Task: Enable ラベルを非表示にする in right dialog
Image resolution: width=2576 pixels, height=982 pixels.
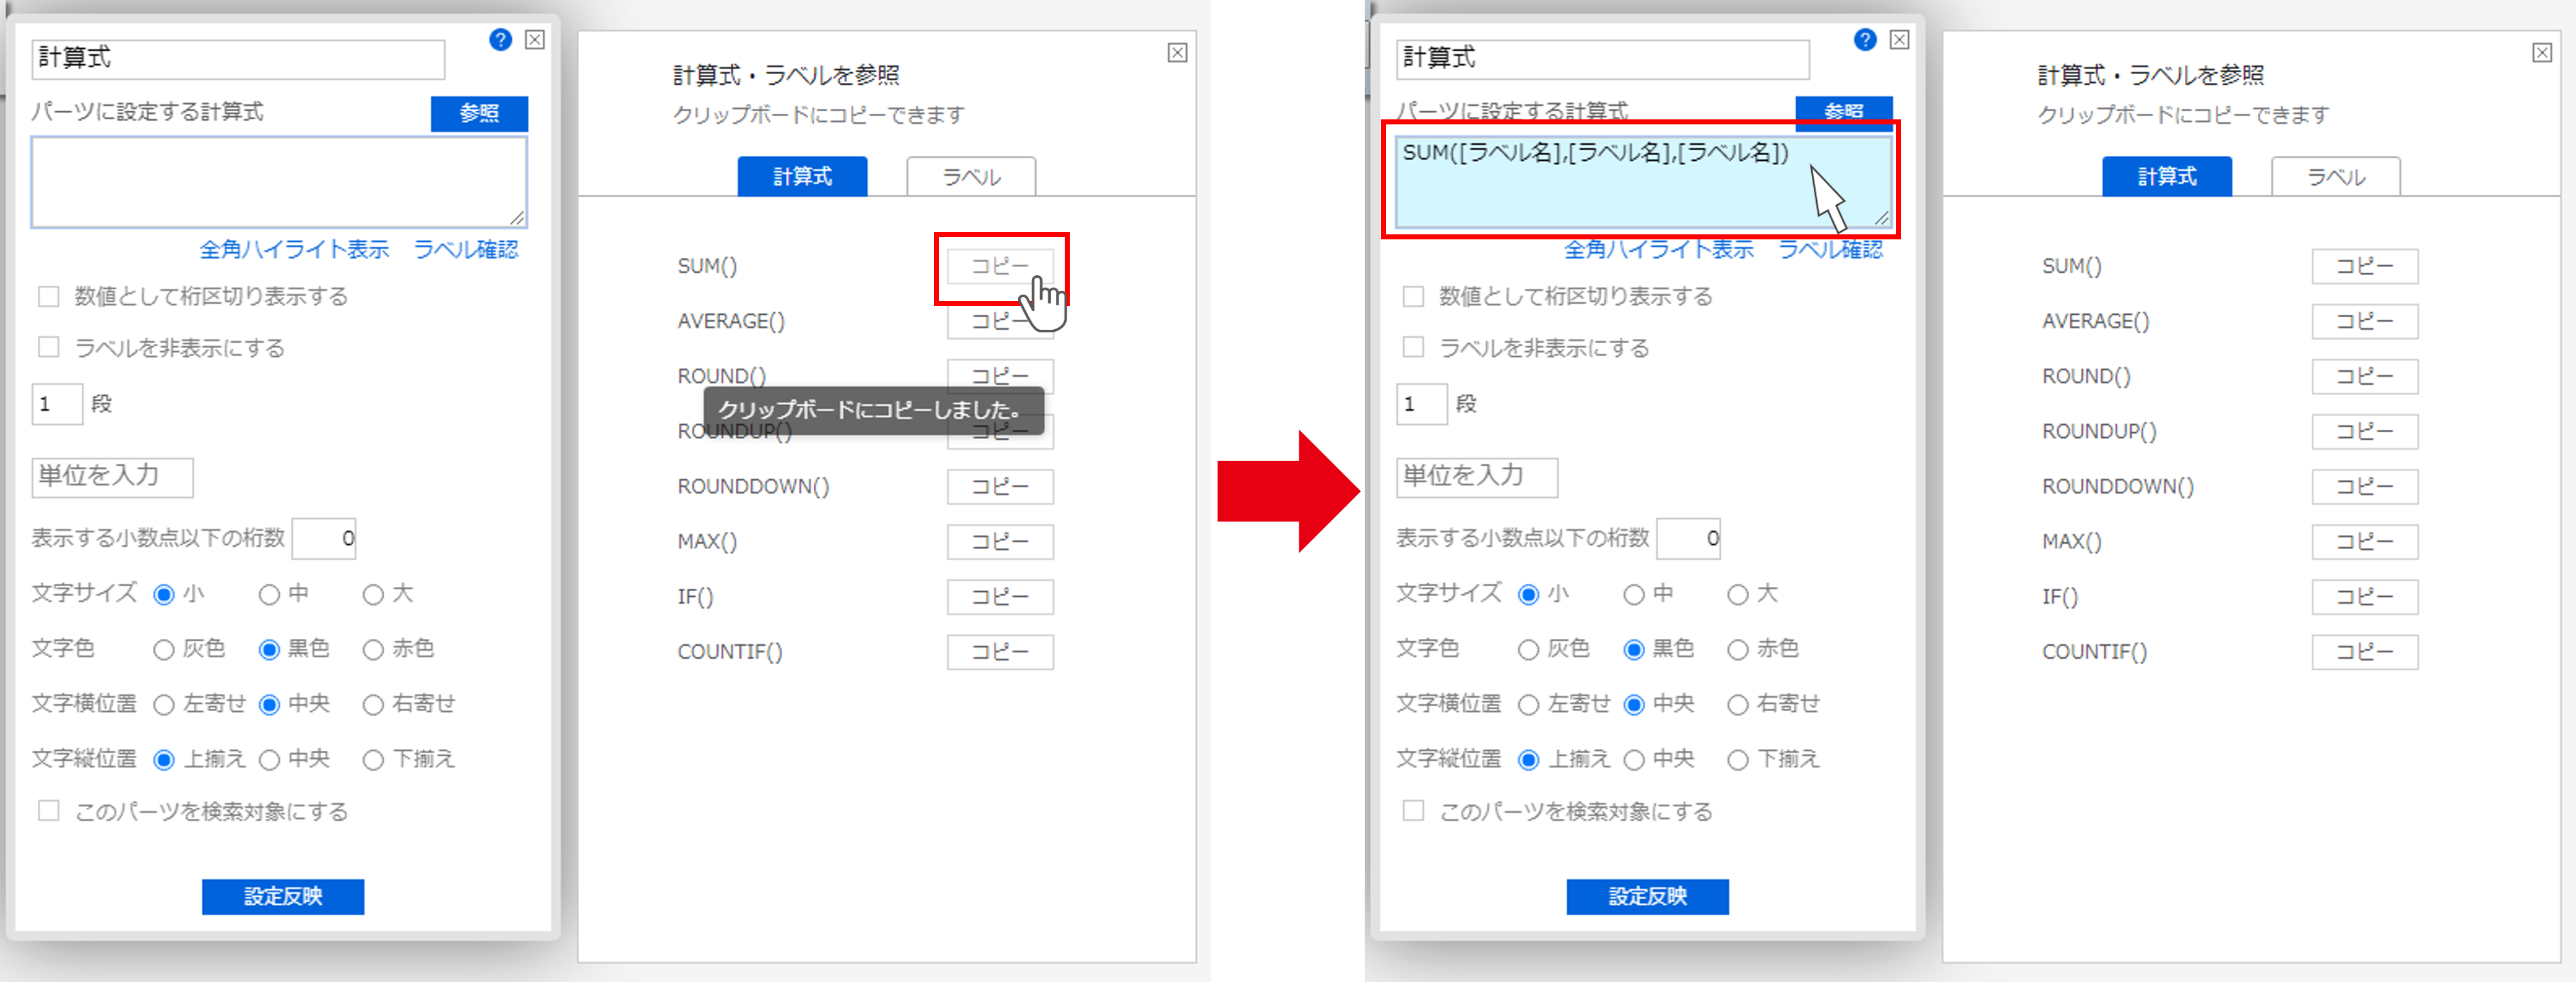Action: tap(1413, 347)
